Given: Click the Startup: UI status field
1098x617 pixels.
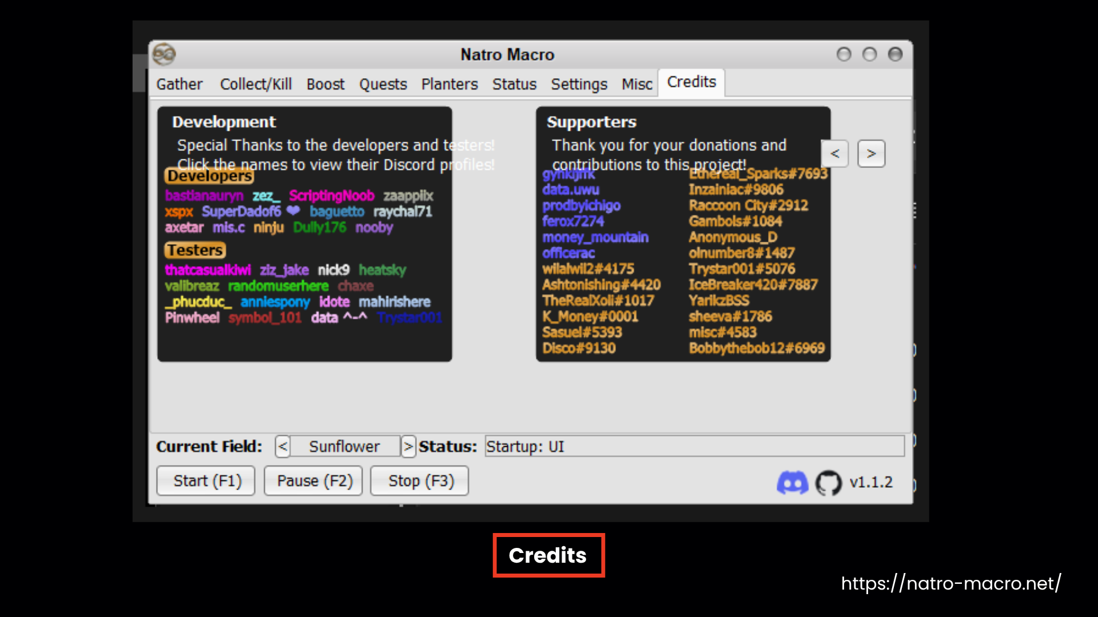Looking at the screenshot, I should pos(695,446).
